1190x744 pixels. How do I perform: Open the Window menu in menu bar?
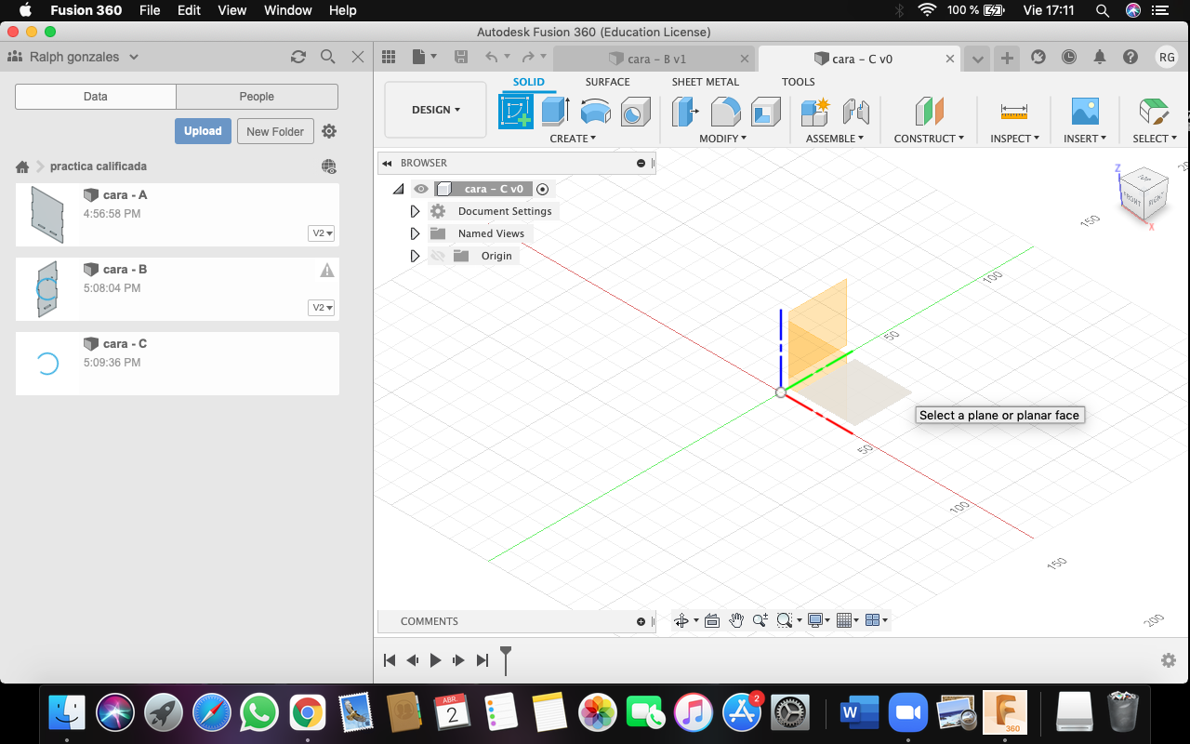pos(288,10)
